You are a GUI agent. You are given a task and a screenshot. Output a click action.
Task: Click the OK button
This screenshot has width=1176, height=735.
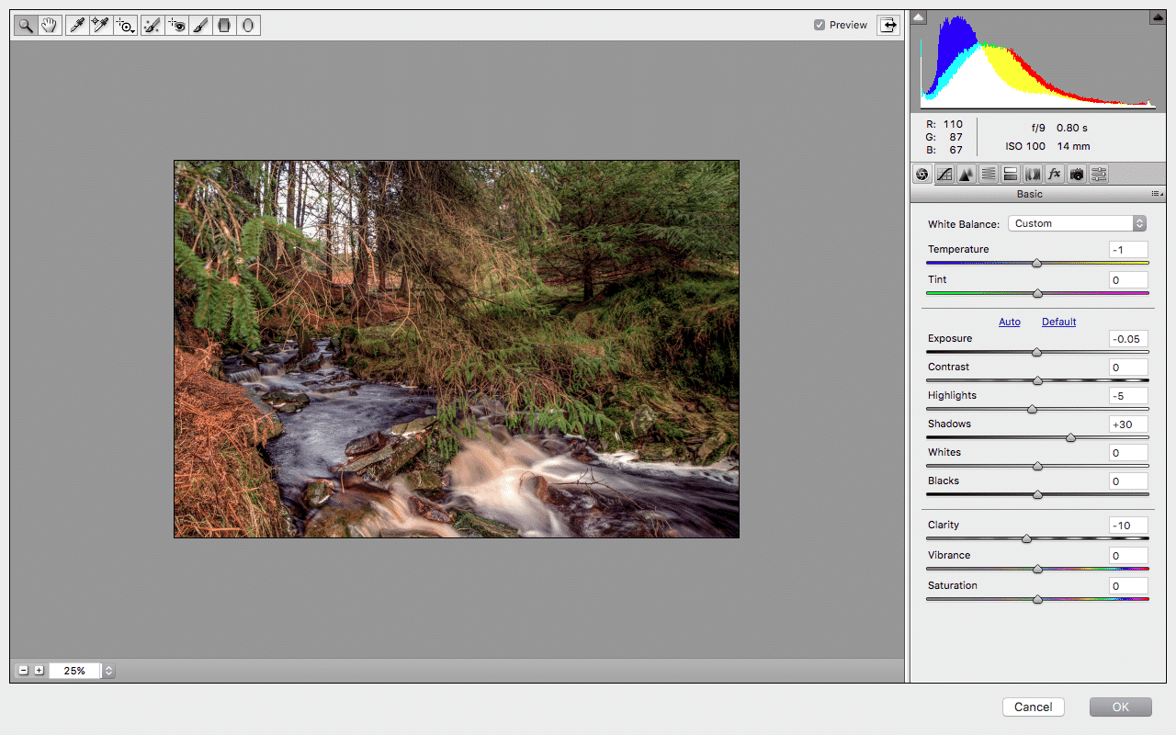pos(1121,707)
